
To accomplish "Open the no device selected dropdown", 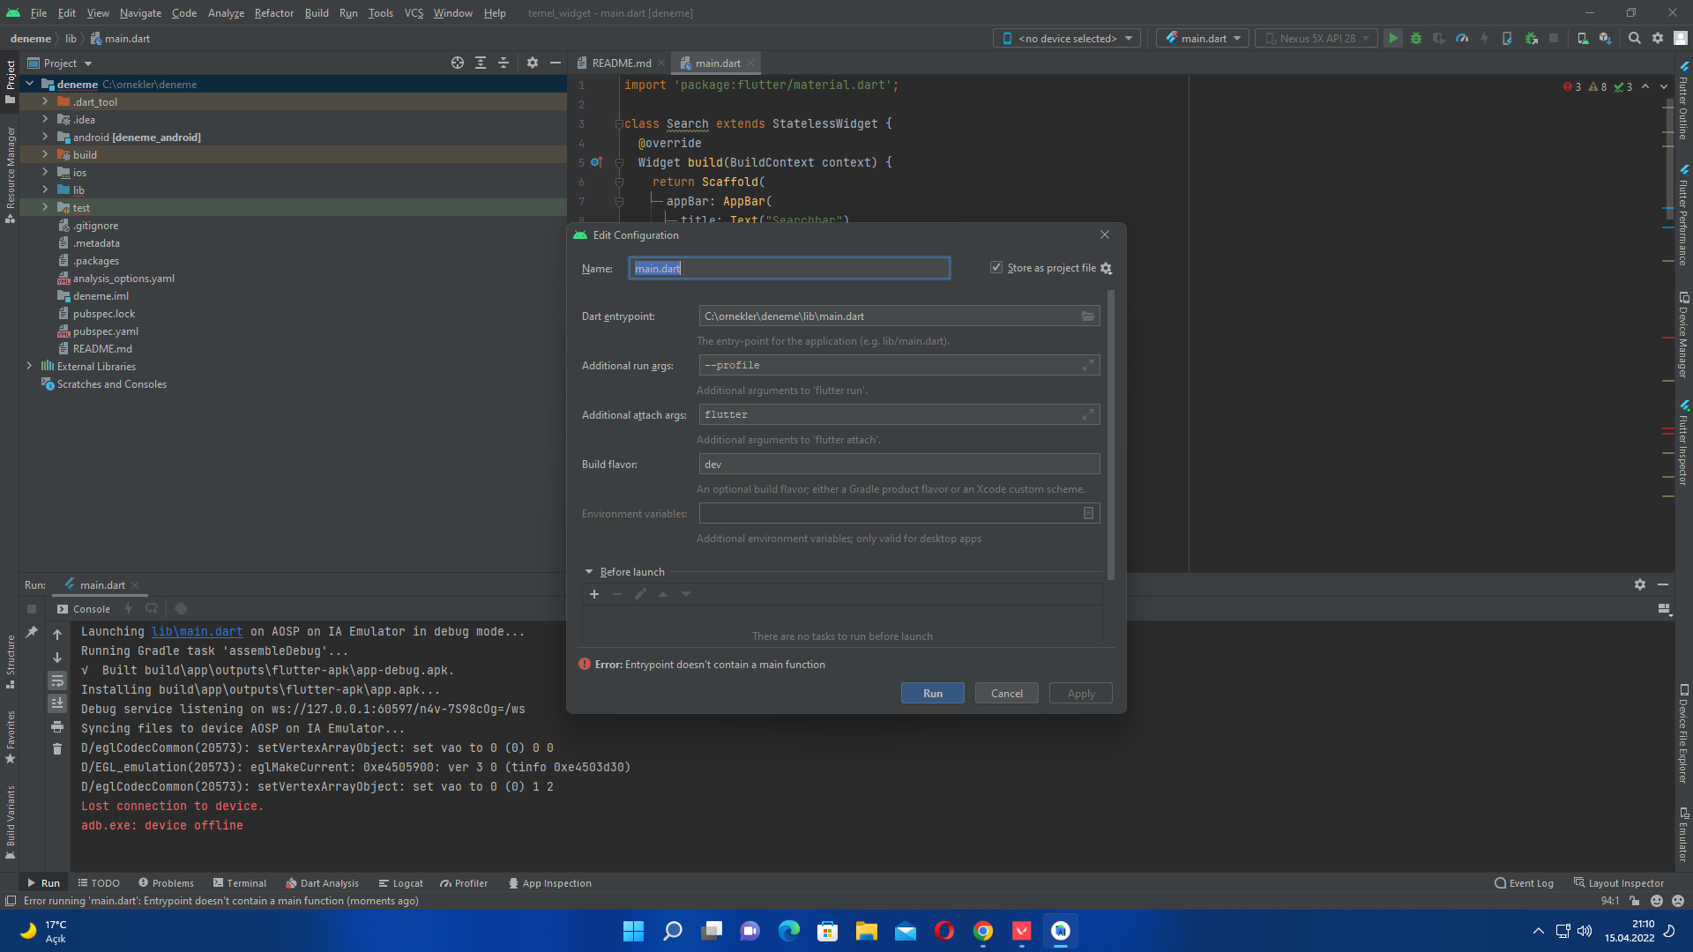I will pos(1067,39).
